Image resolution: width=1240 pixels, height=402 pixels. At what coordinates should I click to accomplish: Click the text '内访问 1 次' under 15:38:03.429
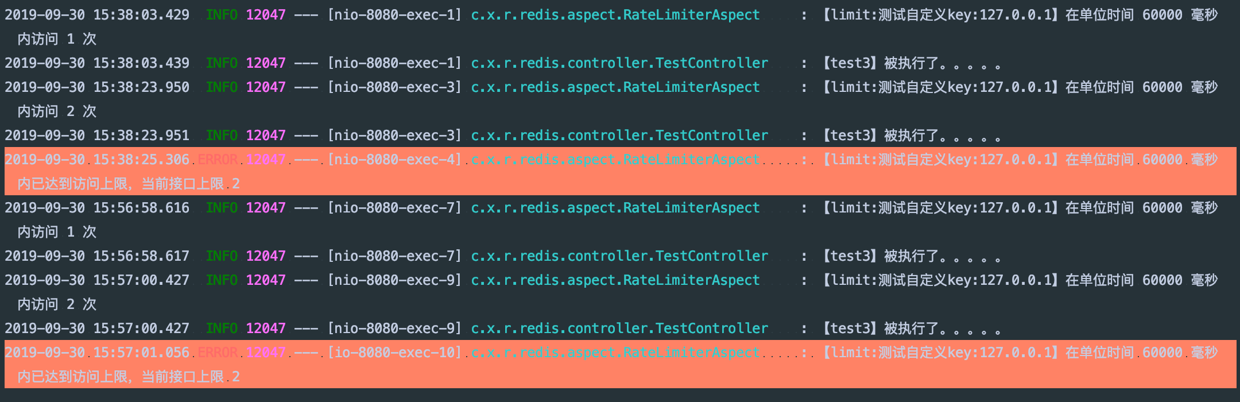pos(57,39)
